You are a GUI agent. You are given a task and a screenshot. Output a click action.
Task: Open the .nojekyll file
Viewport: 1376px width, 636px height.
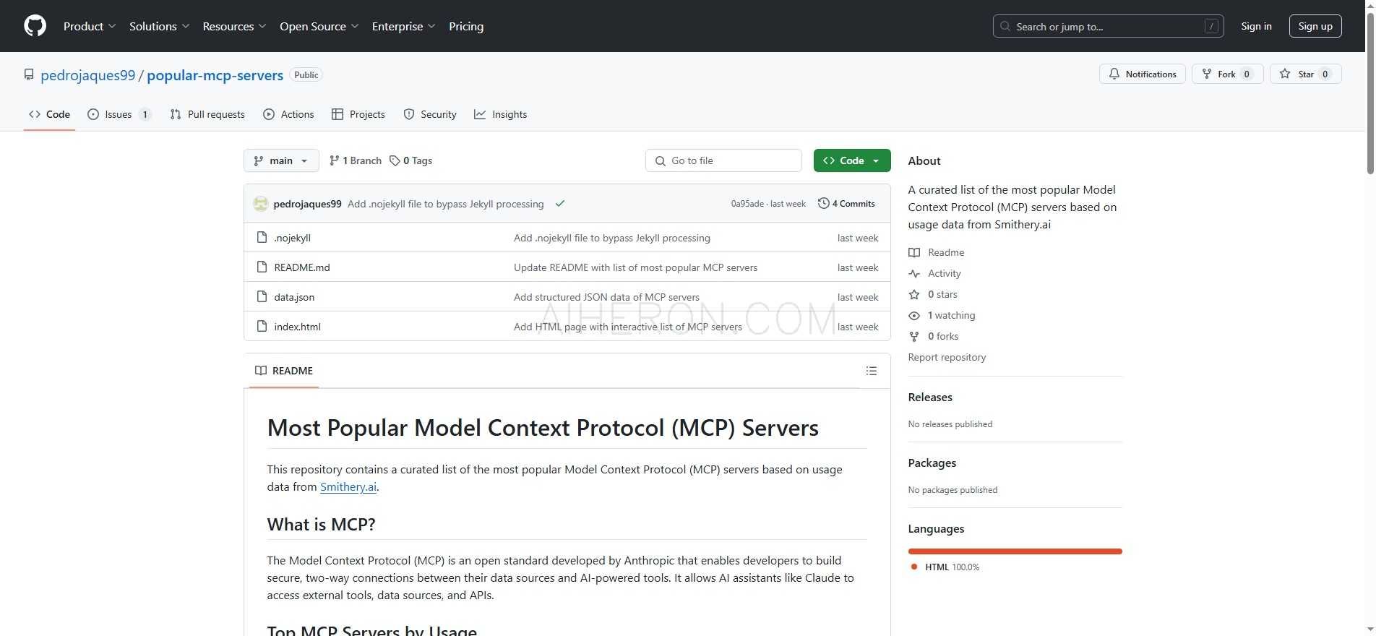[x=293, y=238]
